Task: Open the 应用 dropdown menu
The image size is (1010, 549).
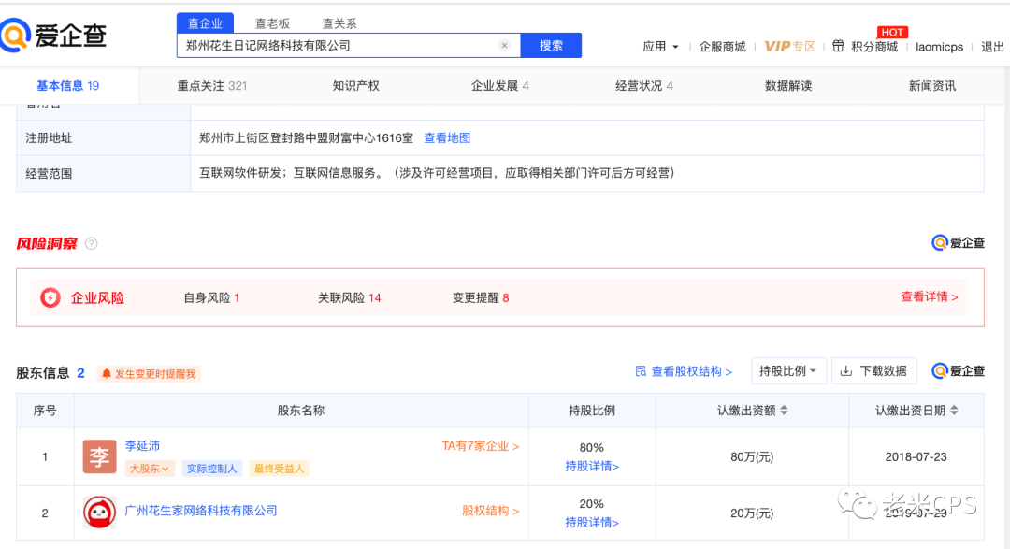Action: click(660, 47)
